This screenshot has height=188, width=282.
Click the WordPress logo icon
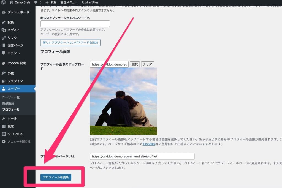(x=3, y=2)
